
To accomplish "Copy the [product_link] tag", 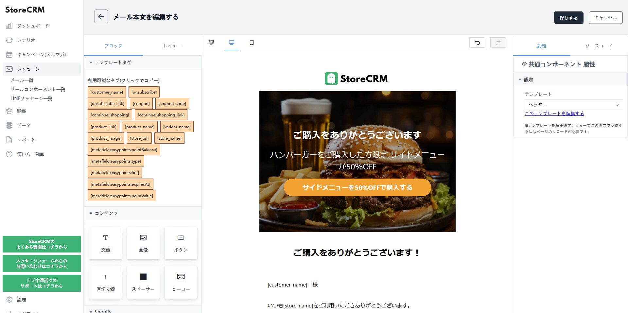I will [103, 127].
